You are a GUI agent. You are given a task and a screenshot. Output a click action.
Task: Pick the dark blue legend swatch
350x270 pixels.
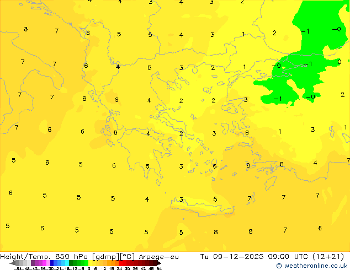pyautogui.click(x=52, y=263)
